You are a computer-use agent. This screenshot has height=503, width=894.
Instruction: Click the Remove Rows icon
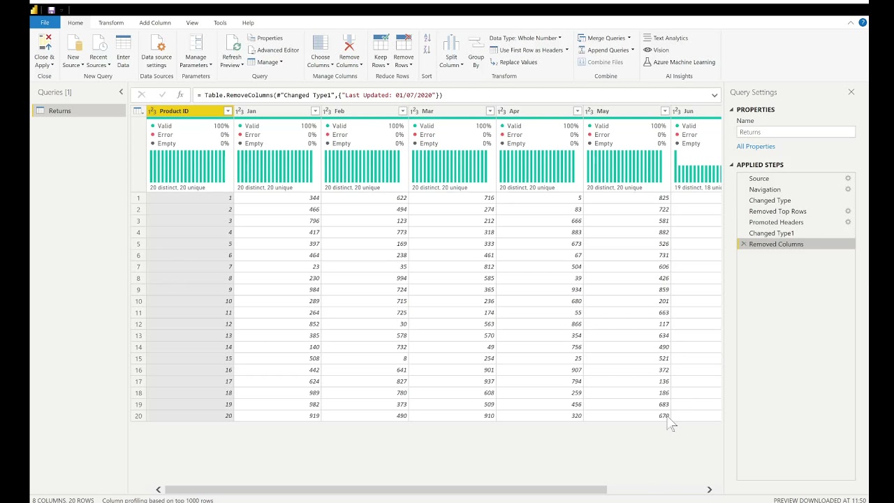404,43
